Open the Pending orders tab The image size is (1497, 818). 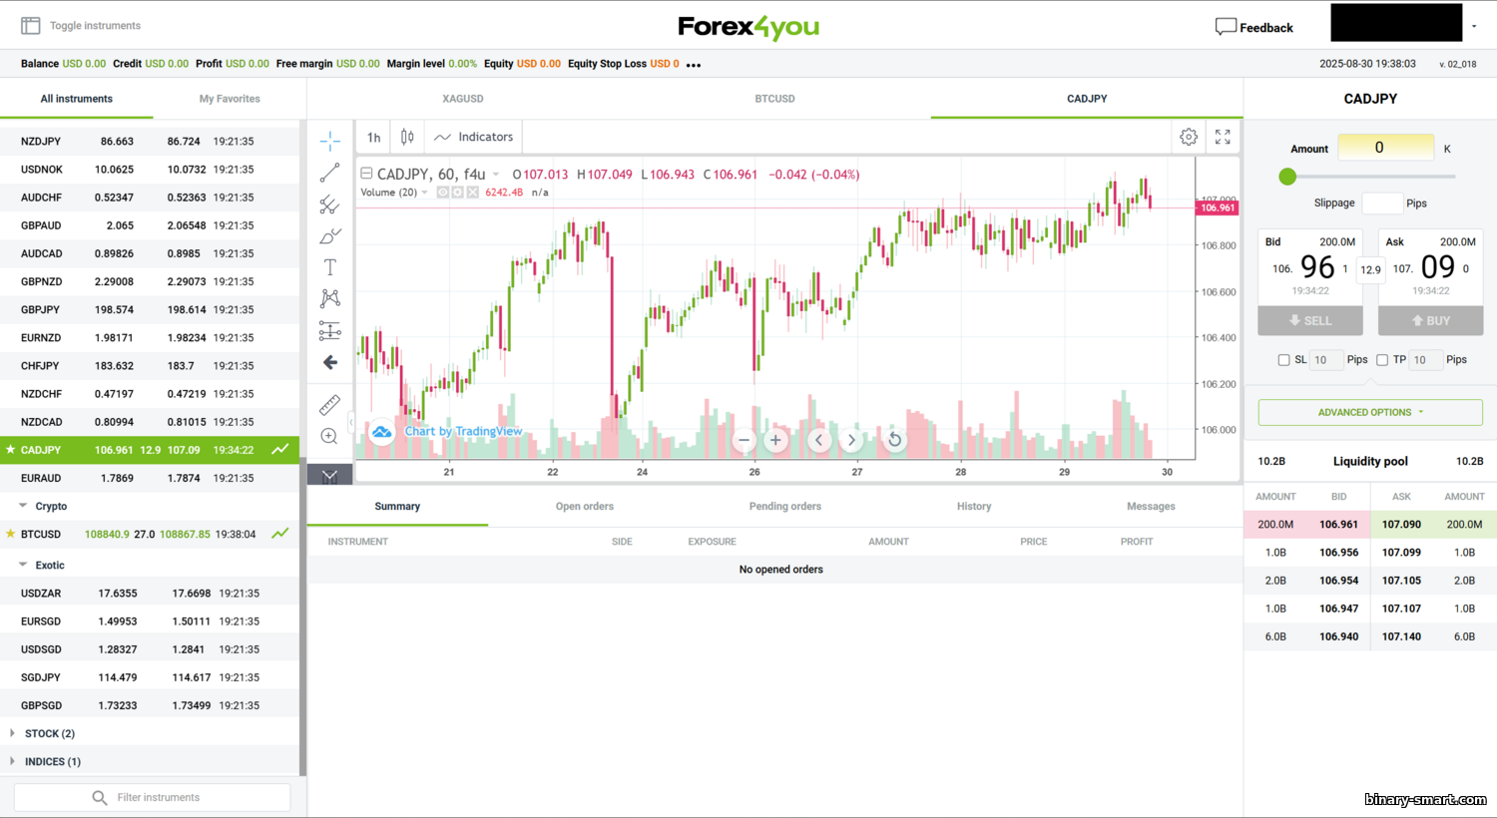(x=784, y=507)
